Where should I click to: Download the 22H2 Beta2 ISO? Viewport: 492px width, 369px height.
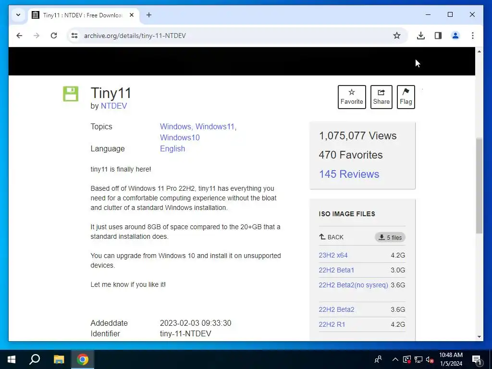336,309
